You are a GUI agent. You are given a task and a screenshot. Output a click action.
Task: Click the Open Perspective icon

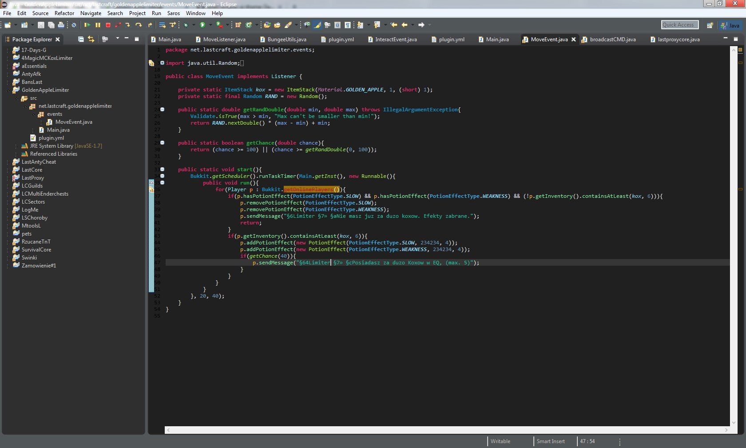[x=710, y=25]
